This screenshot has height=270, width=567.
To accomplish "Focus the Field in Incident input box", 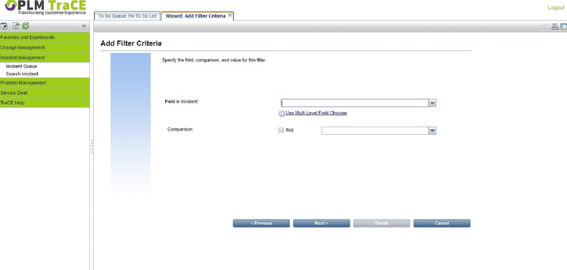I will [x=355, y=103].
